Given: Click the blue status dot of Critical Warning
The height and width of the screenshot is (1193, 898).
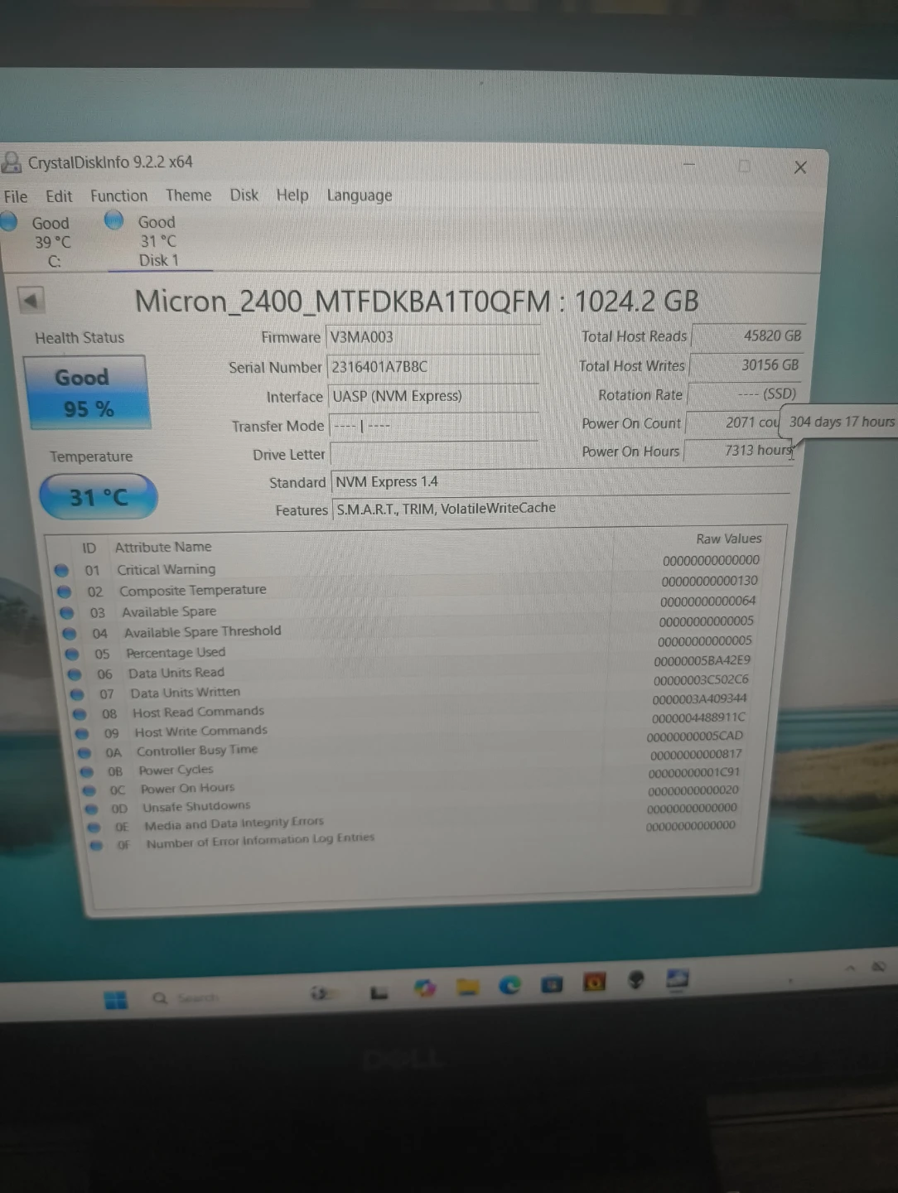Looking at the screenshot, I should pyautogui.click(x=61, y=571).
